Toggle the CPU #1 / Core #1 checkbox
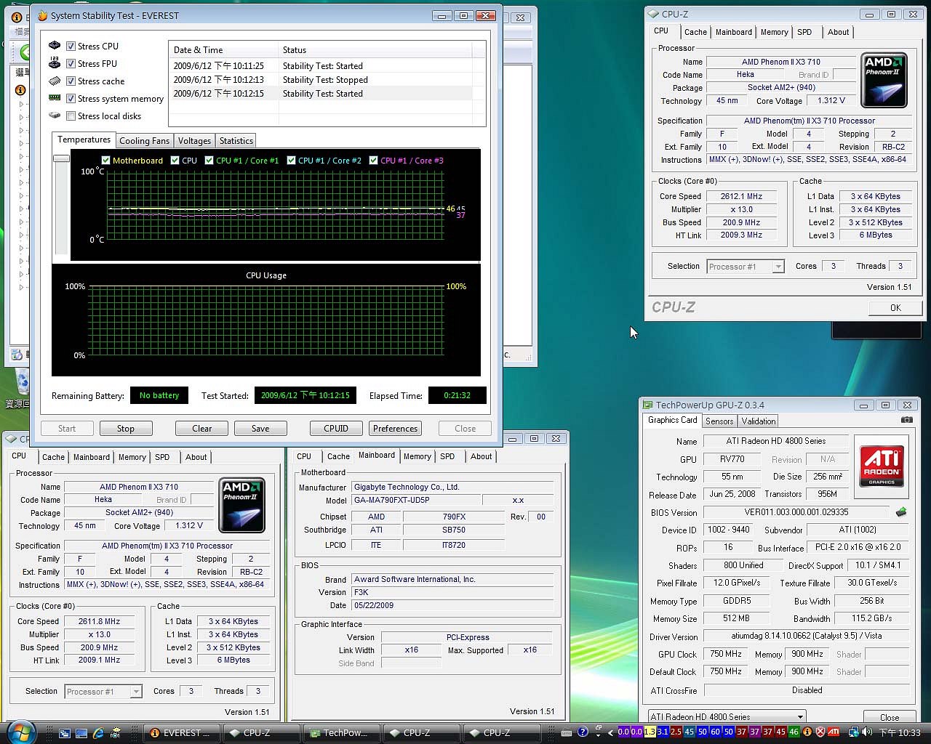Image resolution: width=931 pixels, height=744 pixels. tap(209, 161)
